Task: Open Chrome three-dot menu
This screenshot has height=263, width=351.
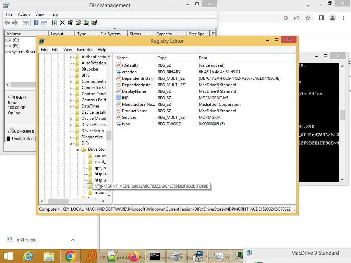Action: (x=343, y=18)
